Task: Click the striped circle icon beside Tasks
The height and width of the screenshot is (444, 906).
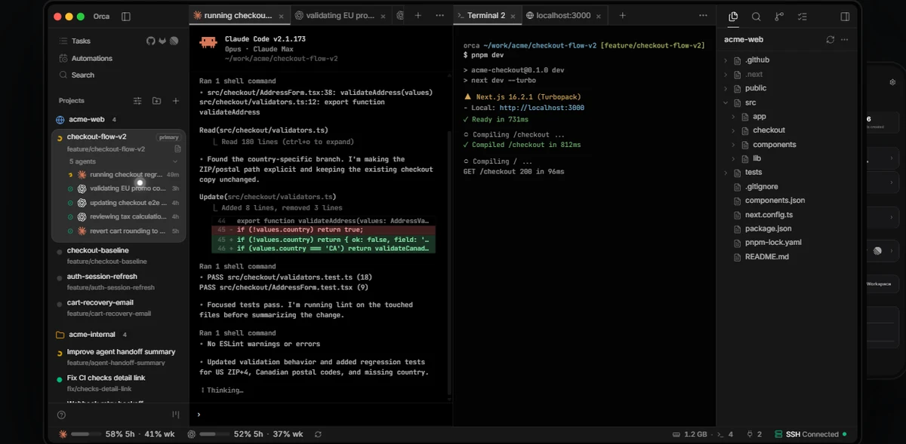Action: click(174, 41)
